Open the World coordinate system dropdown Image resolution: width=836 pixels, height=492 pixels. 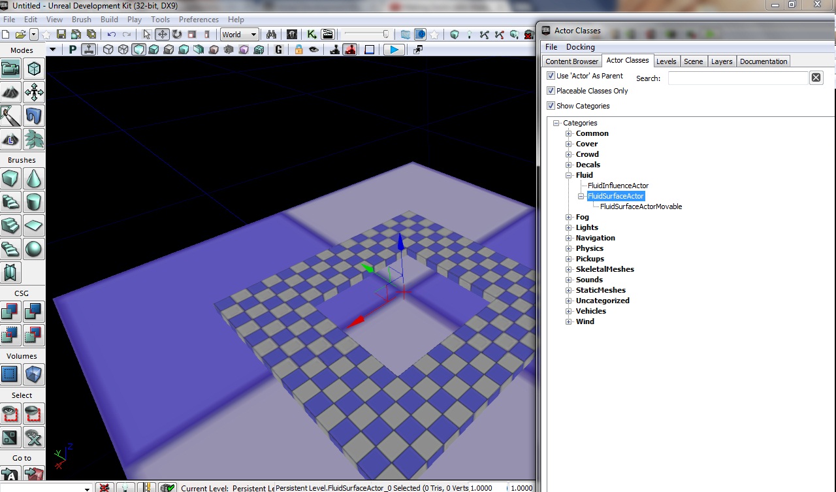click(239, 35)
